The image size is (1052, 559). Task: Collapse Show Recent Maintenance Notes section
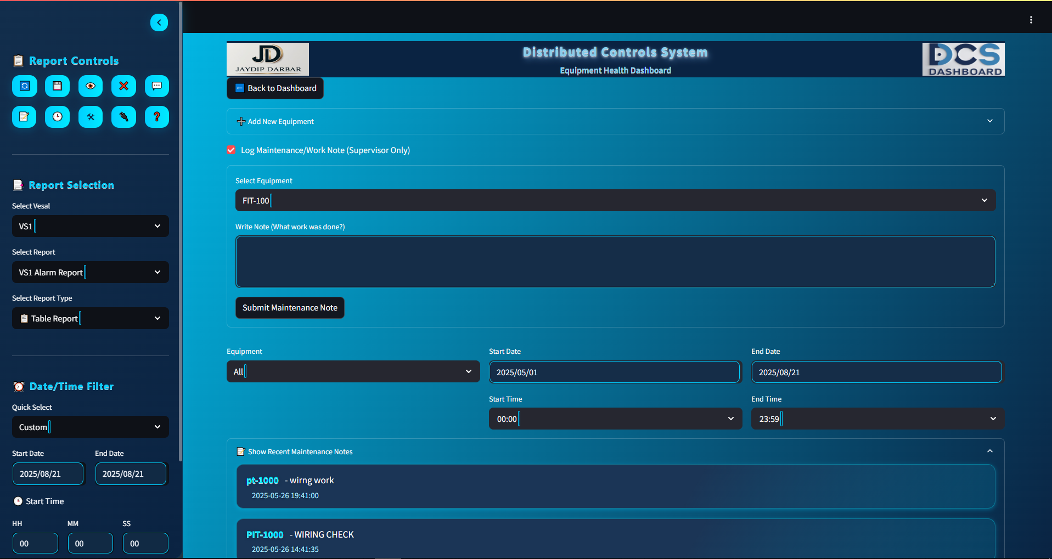click(615, 451)
